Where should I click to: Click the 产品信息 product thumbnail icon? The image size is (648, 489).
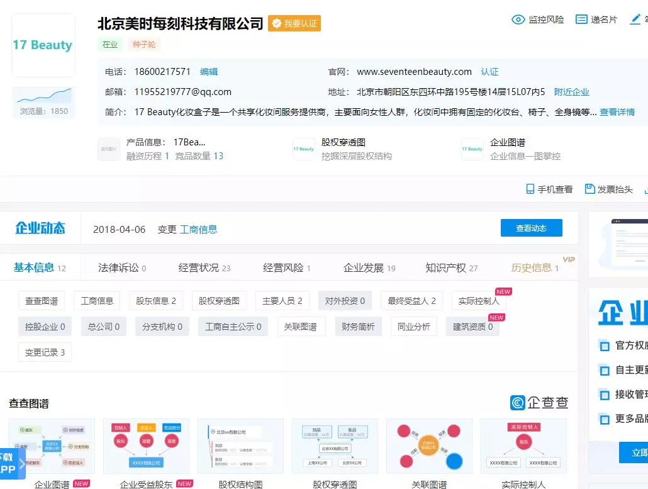[109, 149]
